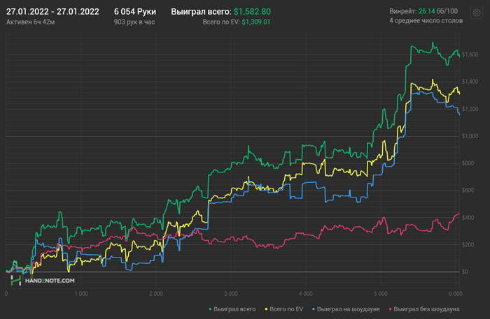Click the 3 000 x-axis label
Viewport: 490px width, 319px height.
230,294
